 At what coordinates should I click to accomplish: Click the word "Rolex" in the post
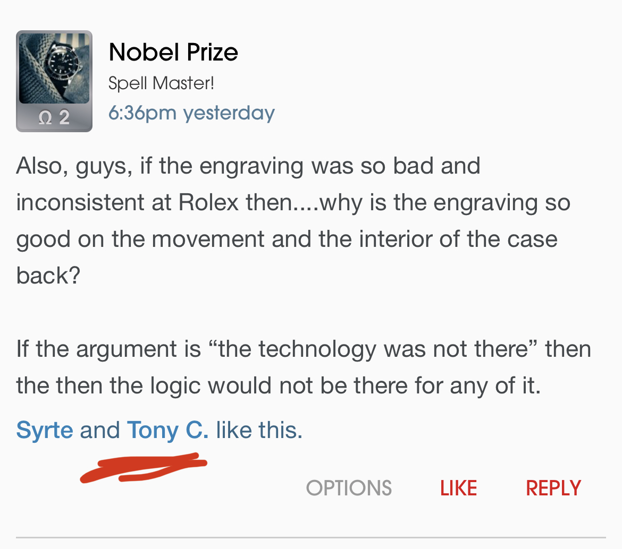[208, 203]
